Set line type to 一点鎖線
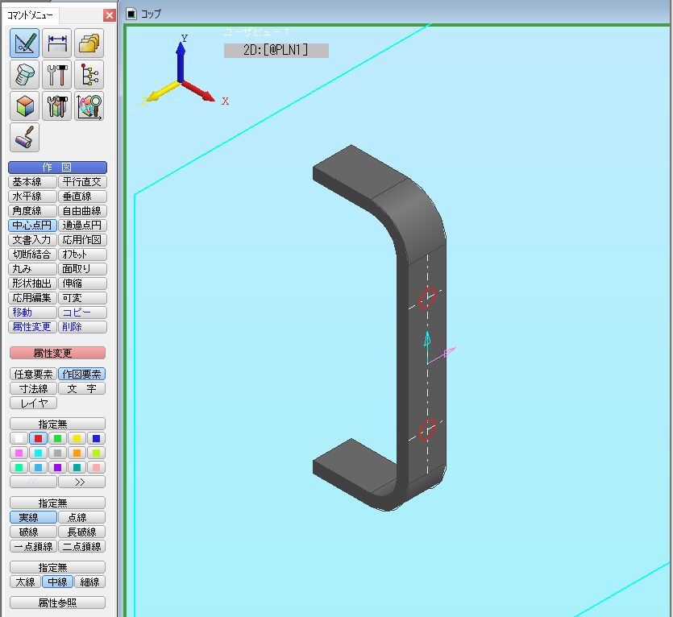The width and height of the screenshot is (673, 617). pyautogui.click(x=34, y=546)
